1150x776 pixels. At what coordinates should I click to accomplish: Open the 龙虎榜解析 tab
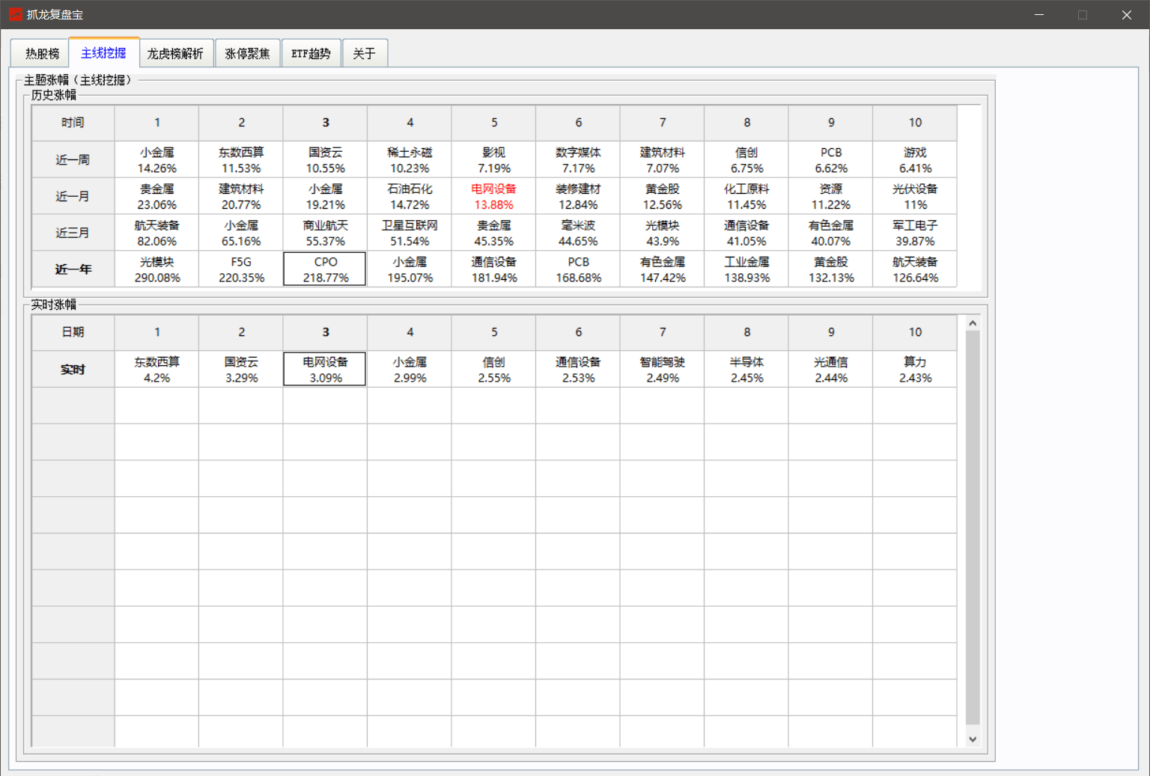coord(175,54)
